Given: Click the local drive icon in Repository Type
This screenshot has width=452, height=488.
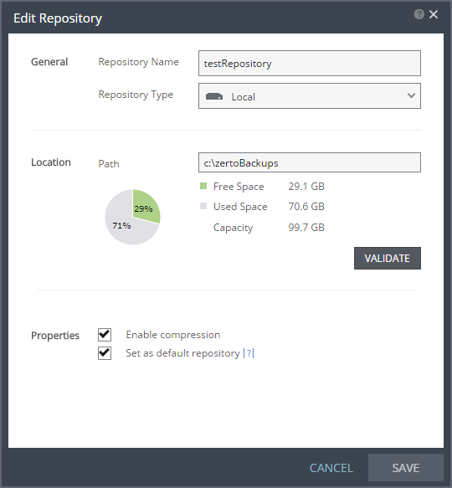Looking at the screenshot, I should tap(214, 96).
